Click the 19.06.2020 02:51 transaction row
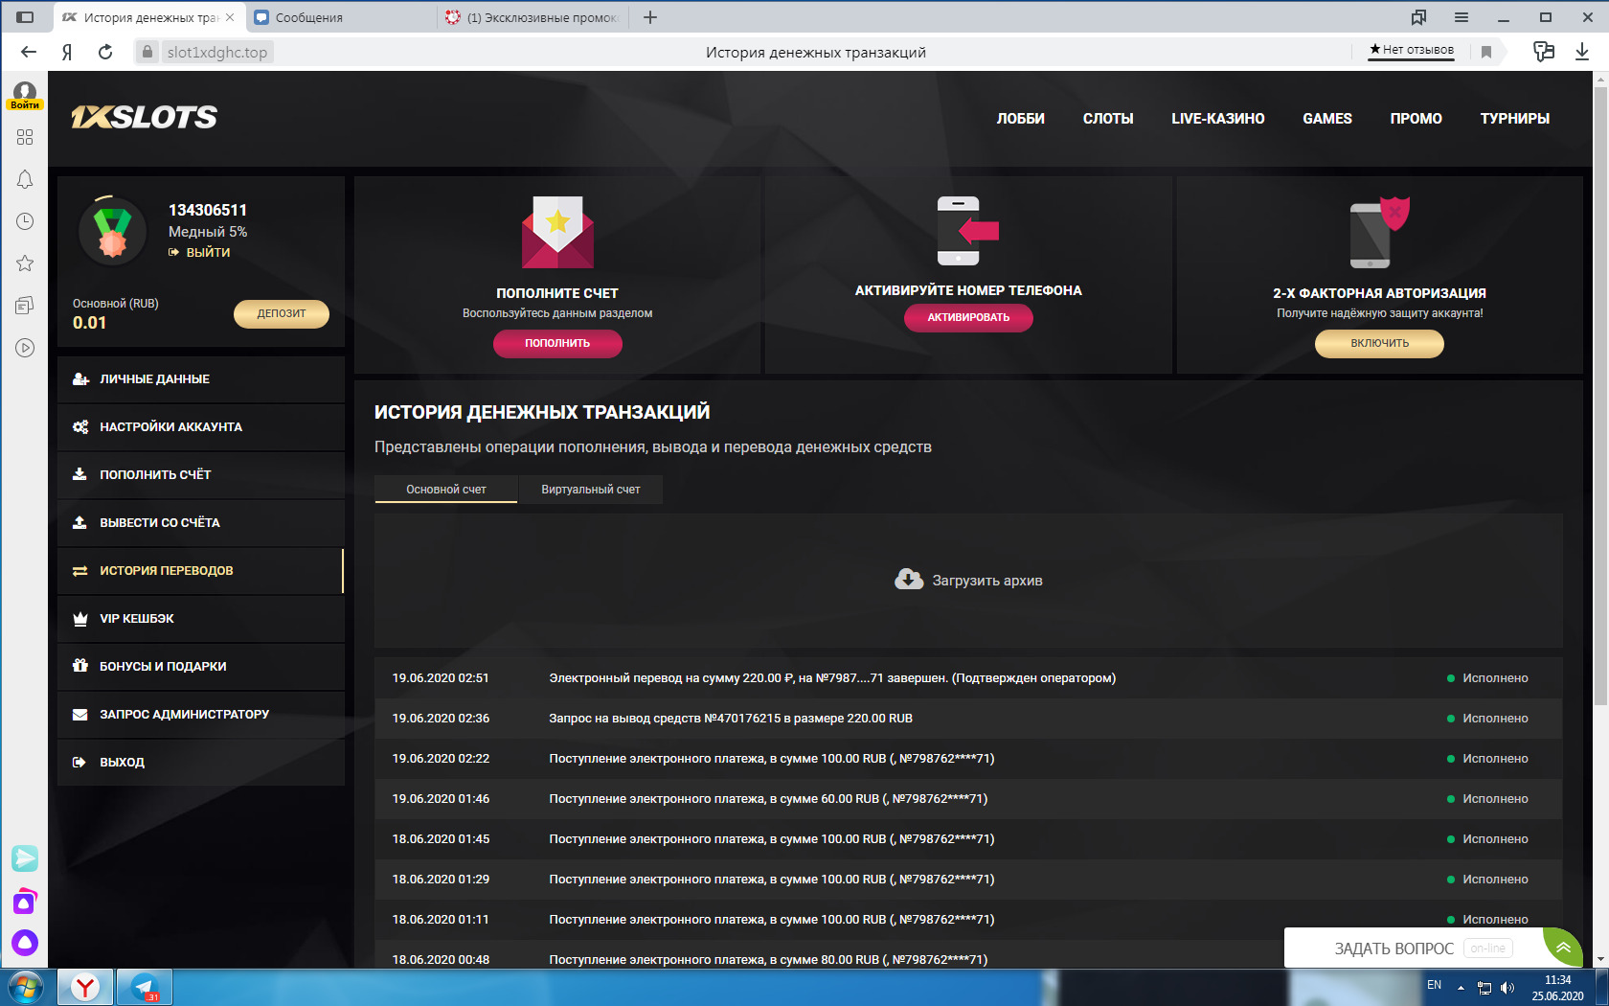 click(968, 678)
